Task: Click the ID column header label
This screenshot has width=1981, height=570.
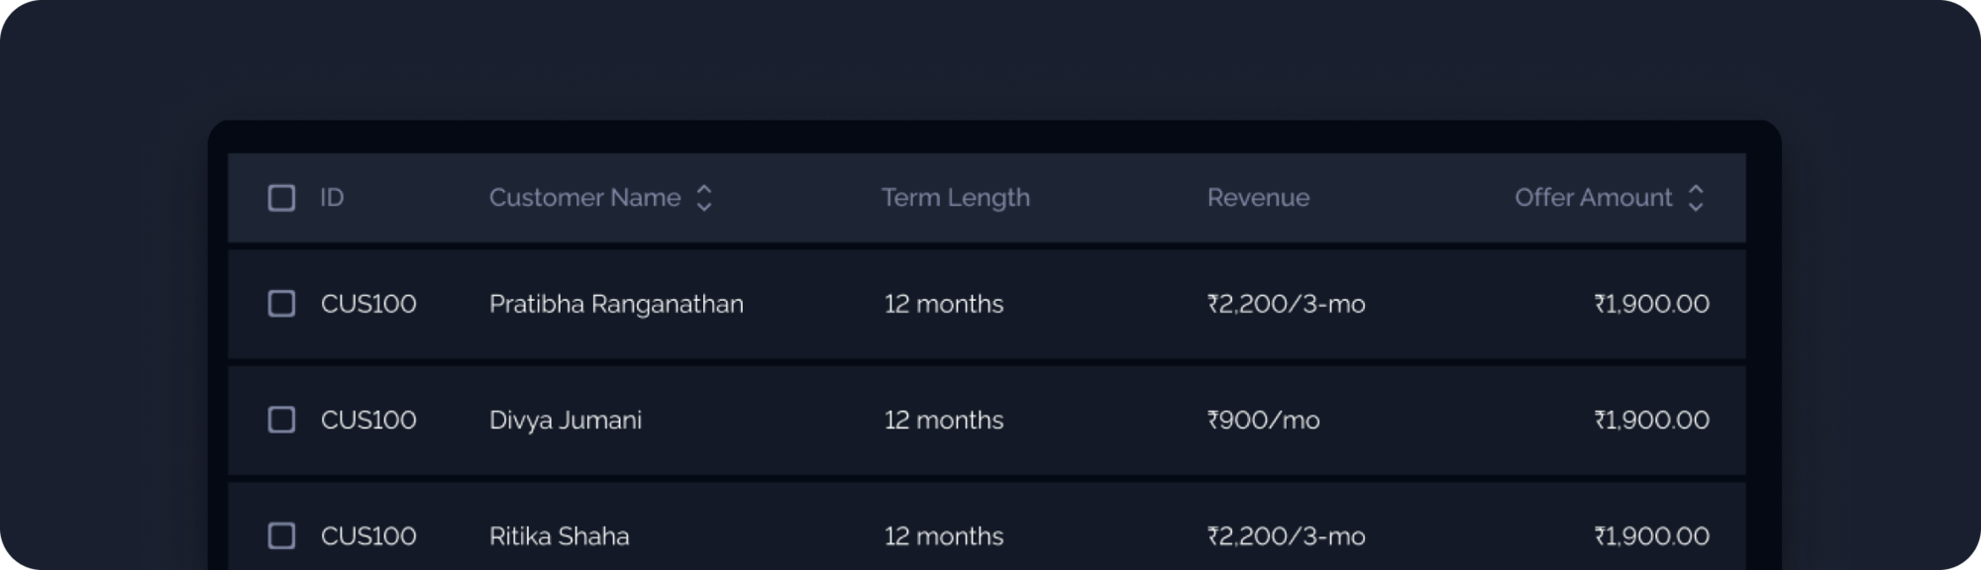Action: pyautogui.click(x=332, y=198)
